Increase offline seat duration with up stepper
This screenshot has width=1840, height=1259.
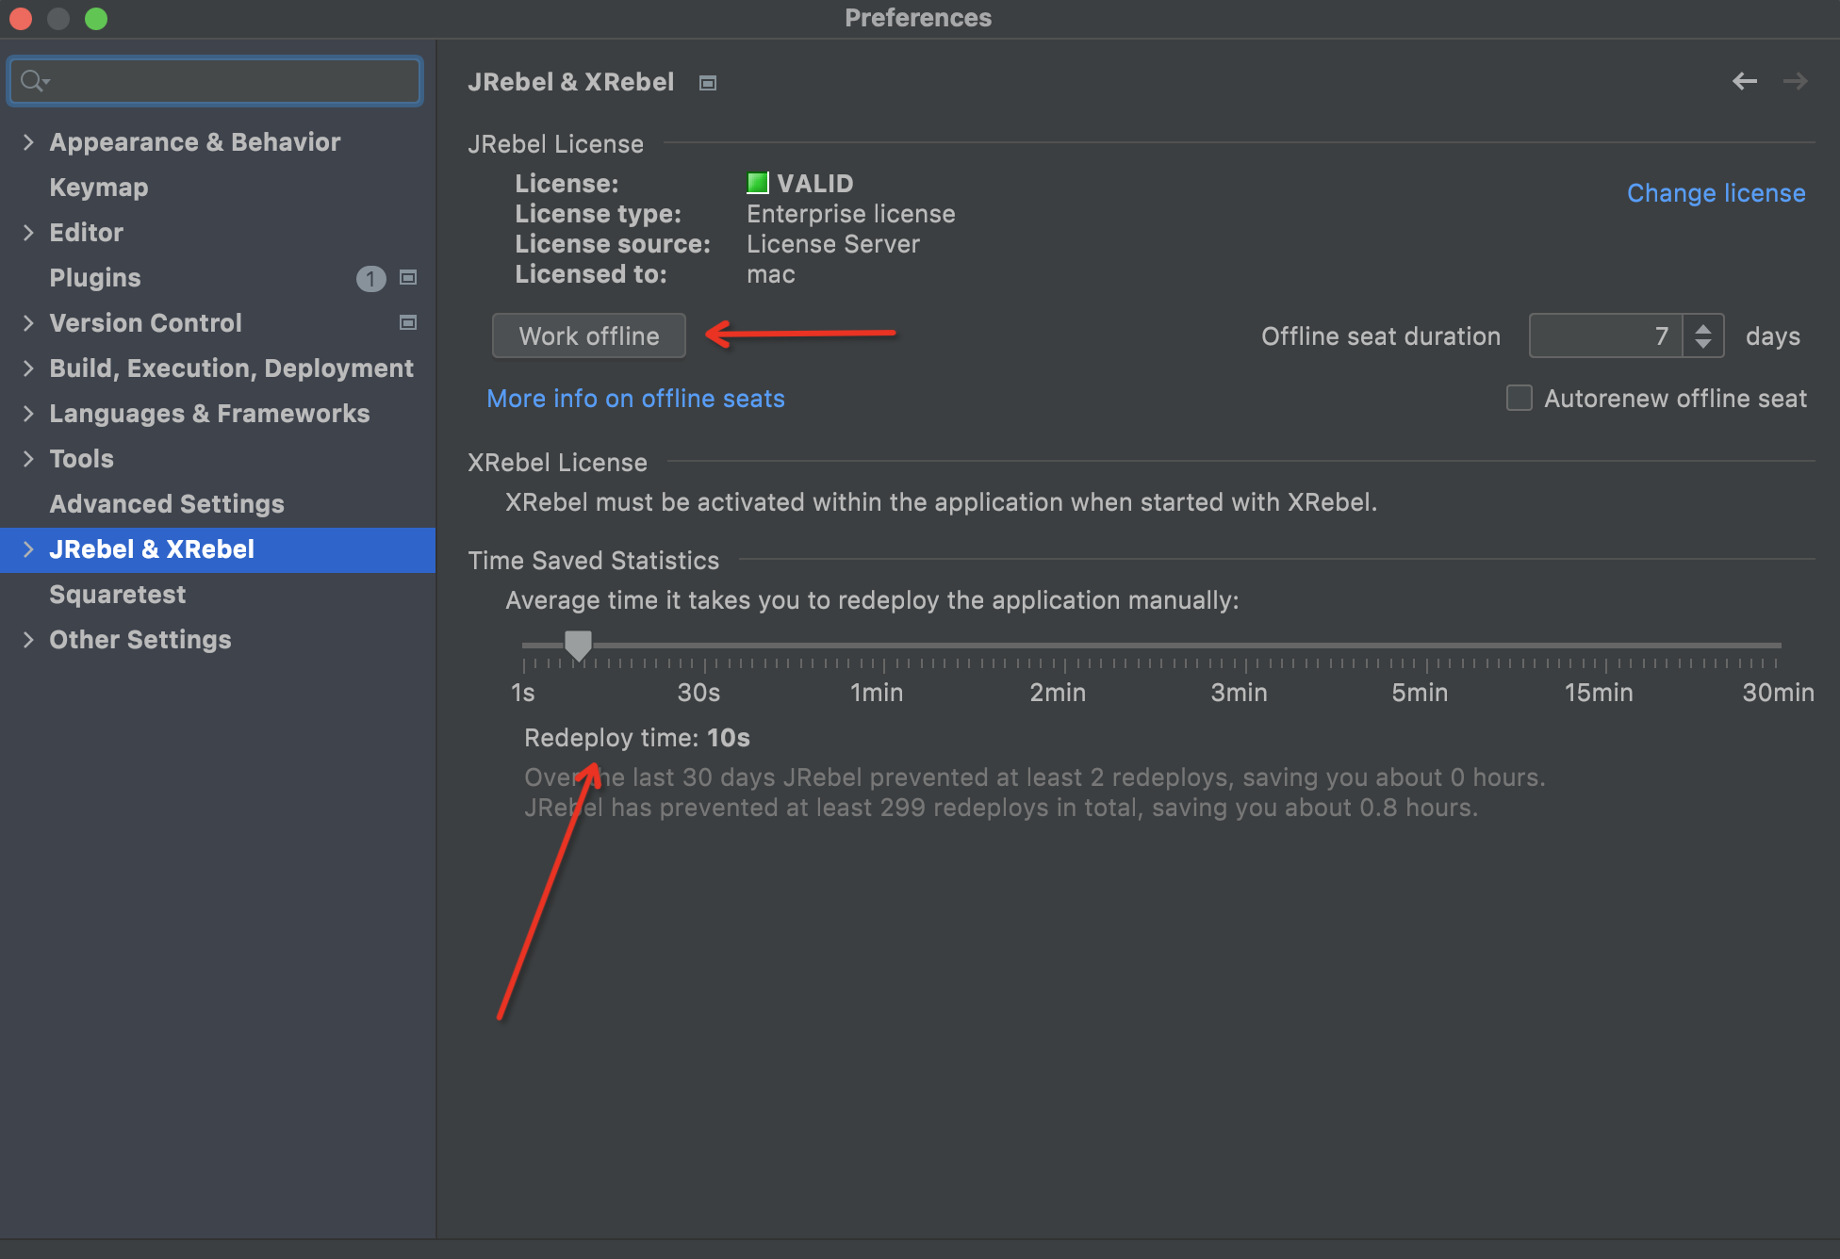(1702, 328)
